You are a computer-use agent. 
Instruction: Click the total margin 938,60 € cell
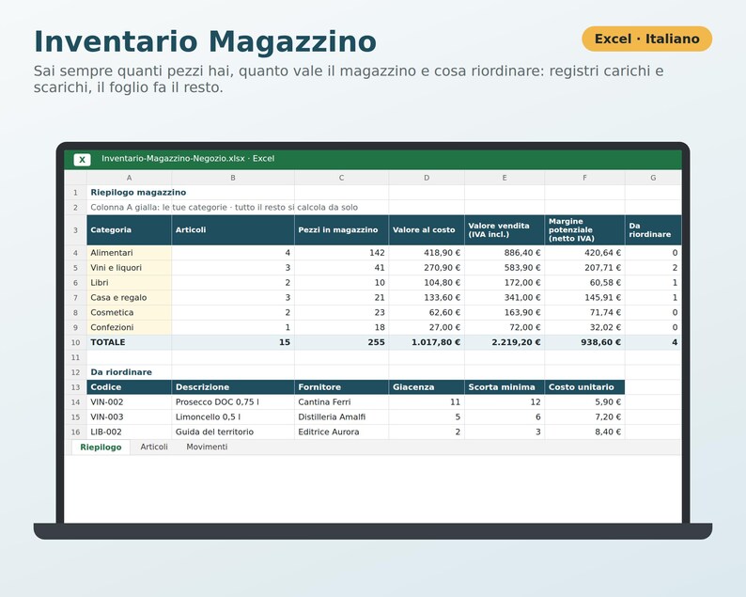click(x=584, y=342)
